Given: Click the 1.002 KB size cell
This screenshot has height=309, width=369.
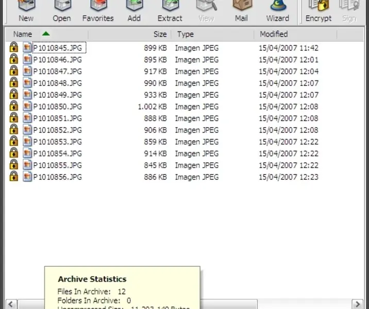Looking at the screenshot, I should pyautogui.click(x=152, y=107).
